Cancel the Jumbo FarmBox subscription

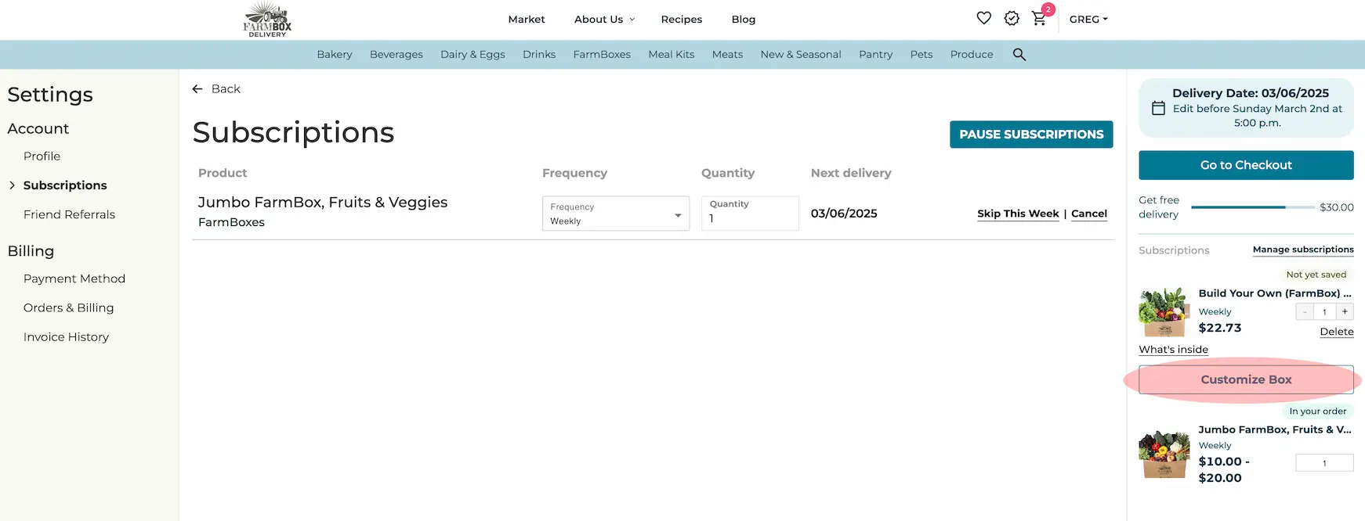coord(1089,214)
